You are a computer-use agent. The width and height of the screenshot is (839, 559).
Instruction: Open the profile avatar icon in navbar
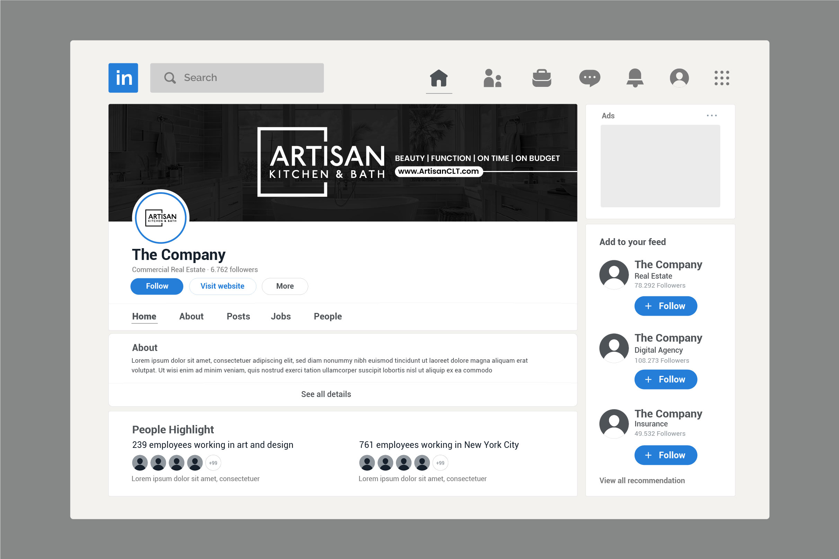click(679, 78)
